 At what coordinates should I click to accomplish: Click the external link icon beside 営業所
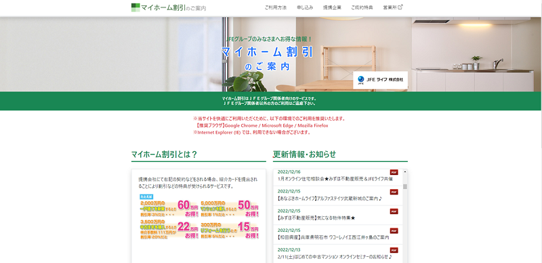coord(400,7)
